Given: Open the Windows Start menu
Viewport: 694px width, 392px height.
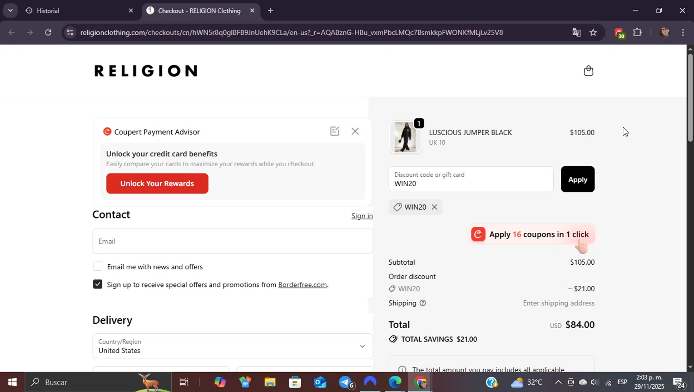Looking at the screenshot, I should [x=12, y=382].
